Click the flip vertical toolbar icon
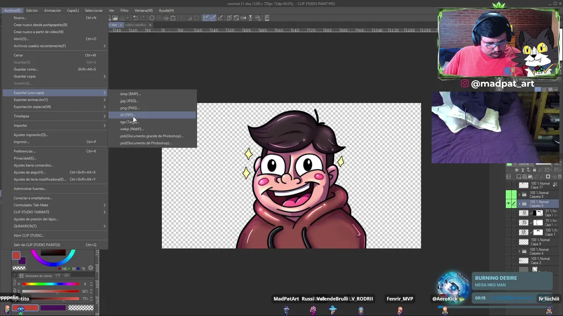The image size is (563, 316). (250, 18)
